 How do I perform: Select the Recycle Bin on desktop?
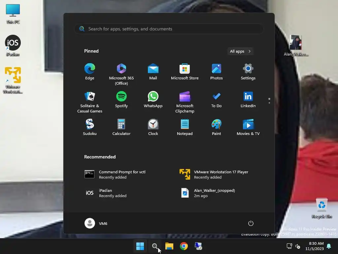(321, 208)
